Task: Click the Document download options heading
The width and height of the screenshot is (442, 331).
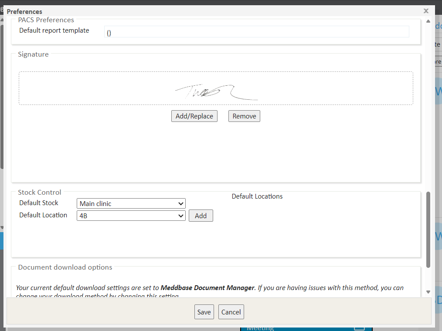Action: click(x=65, y=267)
